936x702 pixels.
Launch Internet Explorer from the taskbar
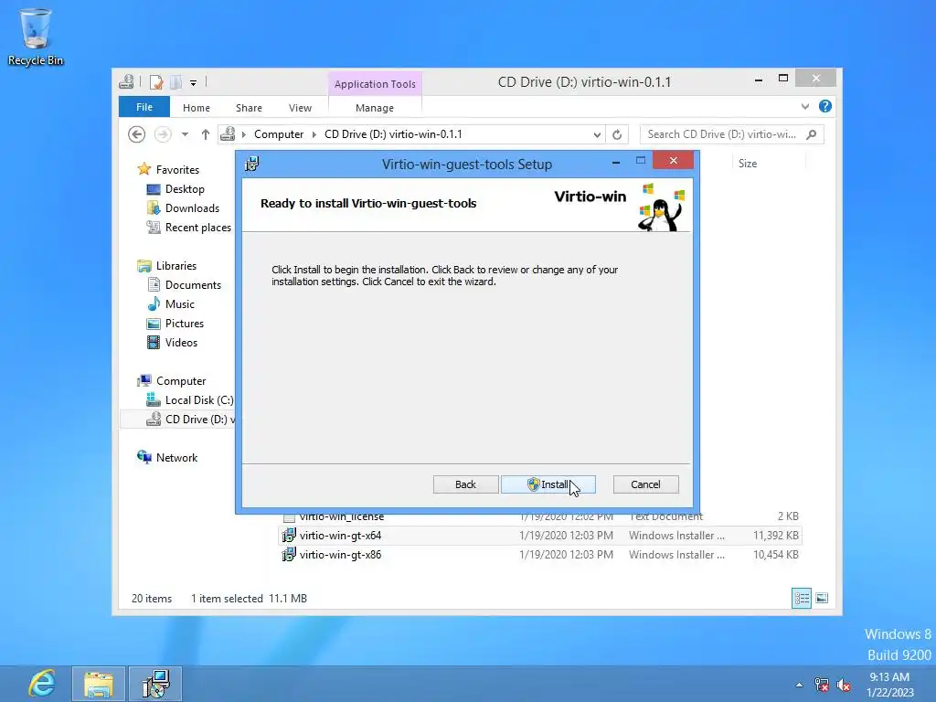(x=41, y=684)
